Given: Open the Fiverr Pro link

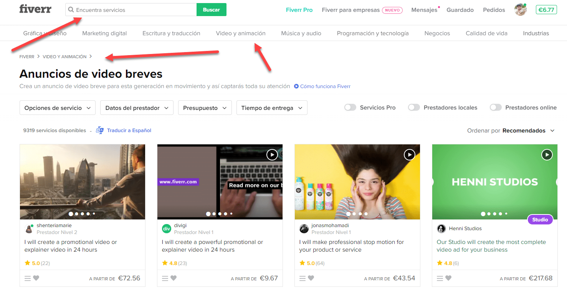Looking at the screenshot, I should 299,10.
